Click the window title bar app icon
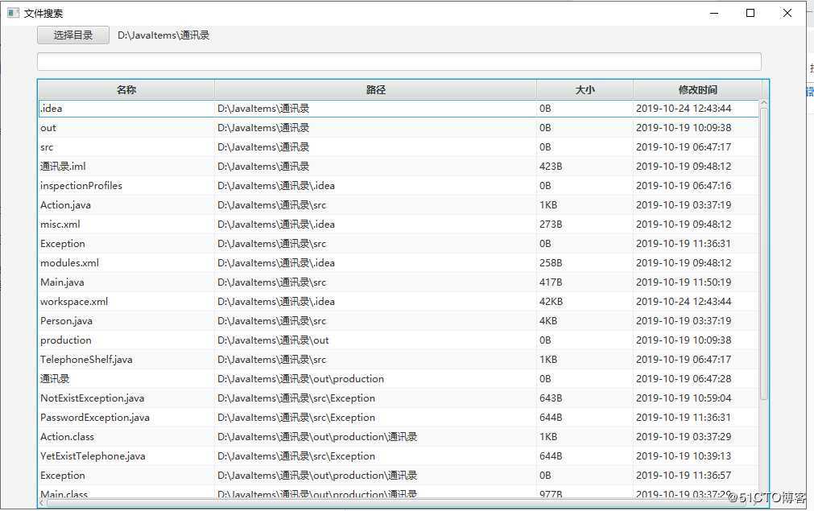 coord(13,13)
